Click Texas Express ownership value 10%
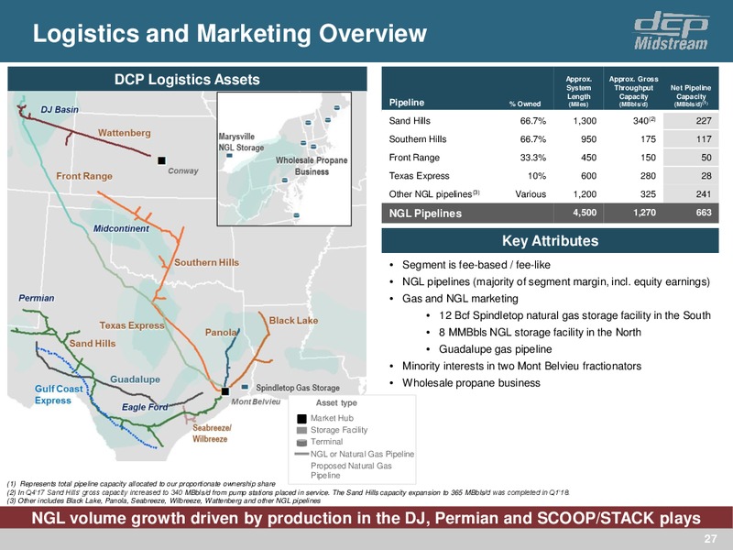The height and width of the screenshot is (550, 733). (x=537, y=176)
